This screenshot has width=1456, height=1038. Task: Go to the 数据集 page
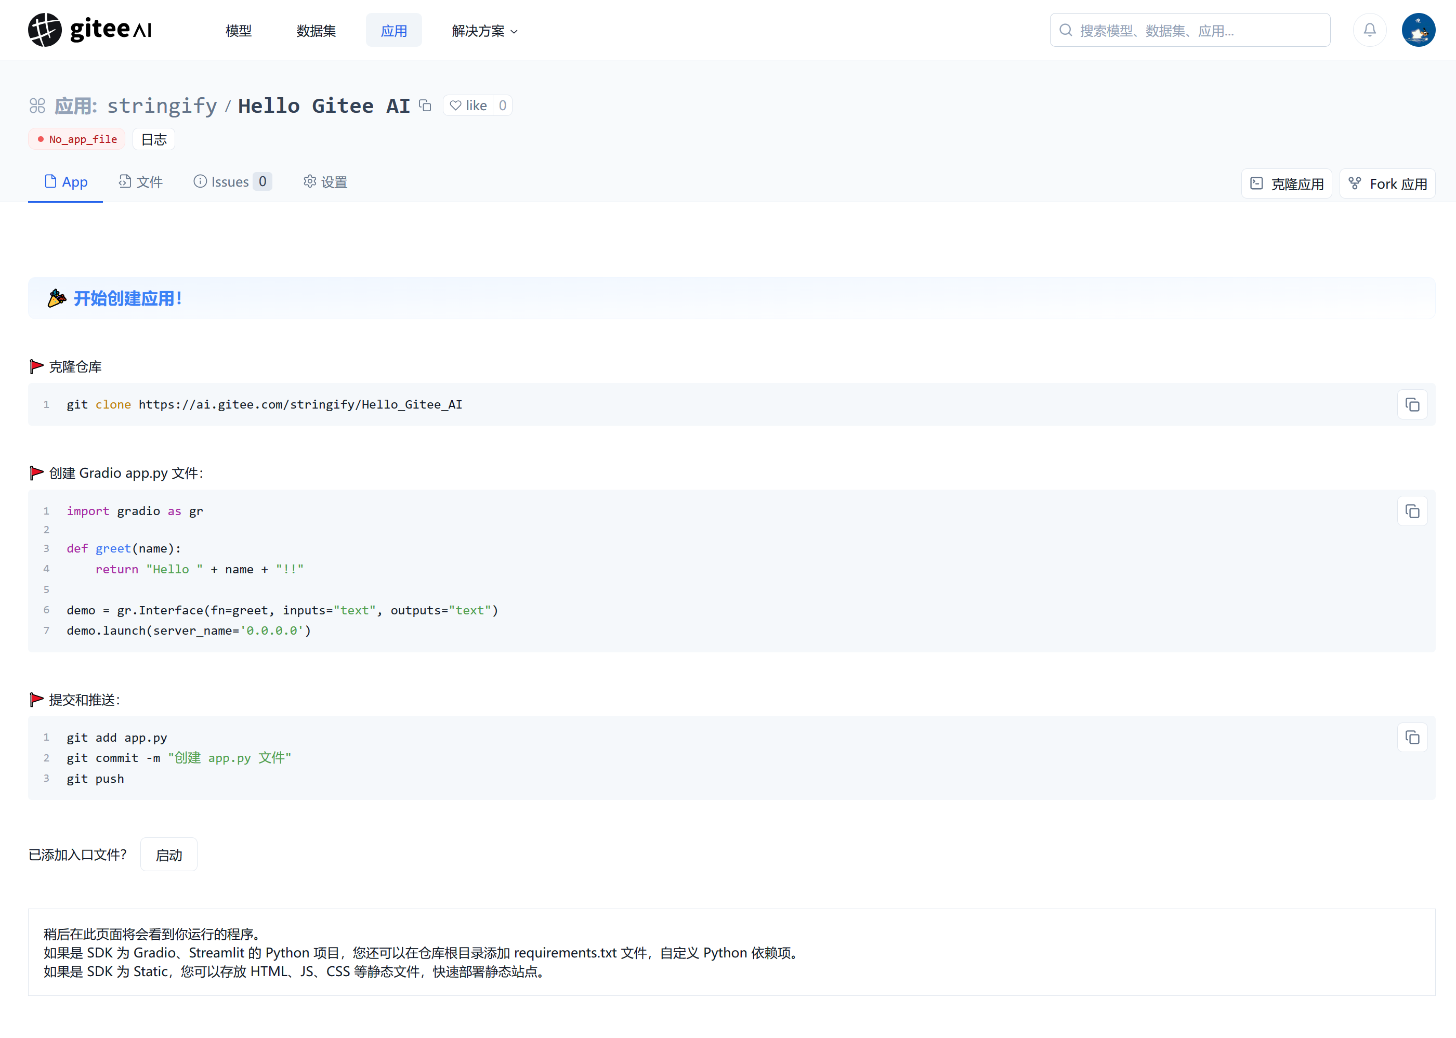pyautogui.click(x=316, y=31)
